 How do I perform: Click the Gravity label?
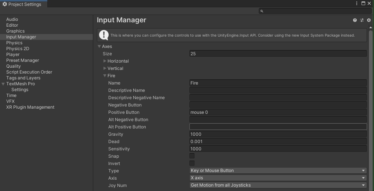pyautogui.click(x=116, y=134)
